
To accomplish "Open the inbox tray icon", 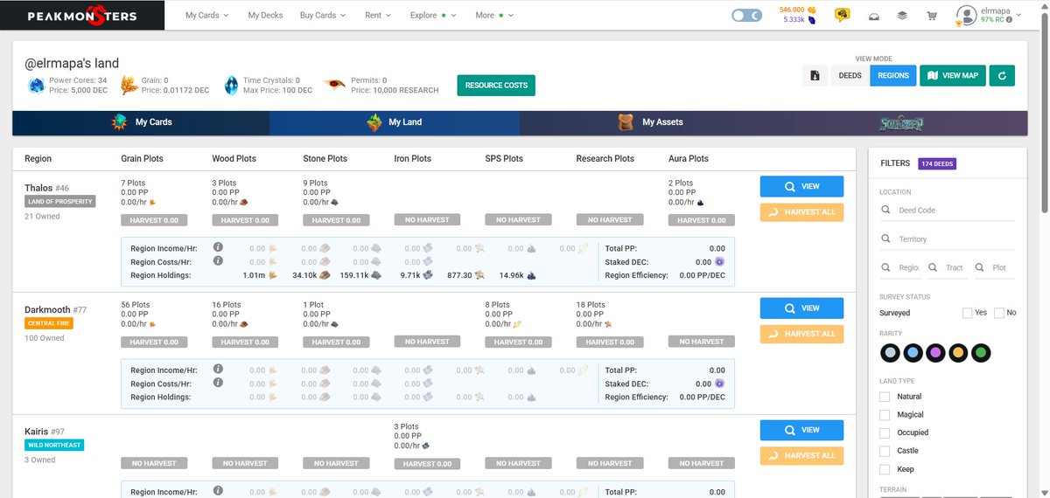I will click(873, 16).
